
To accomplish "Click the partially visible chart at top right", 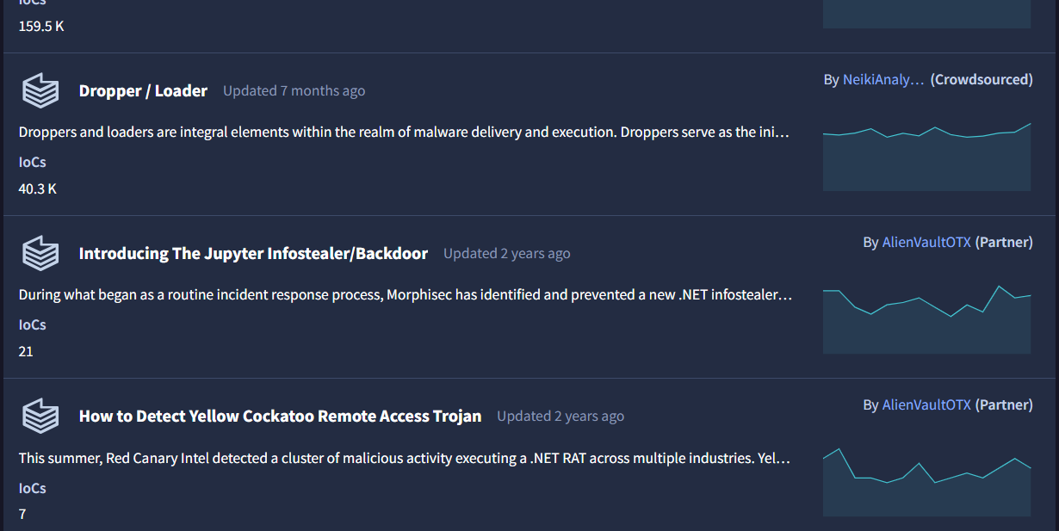I will [926, 14].
